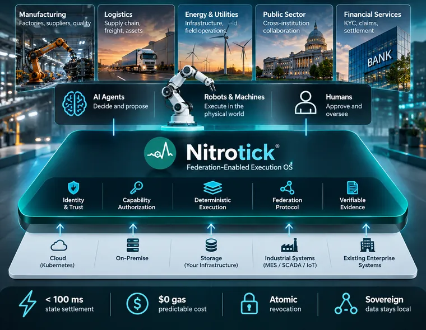The width and height of the screenshot is (426, 330).
Task: Click the "Verifiable Evidence" label
Action: pos(353,204)
